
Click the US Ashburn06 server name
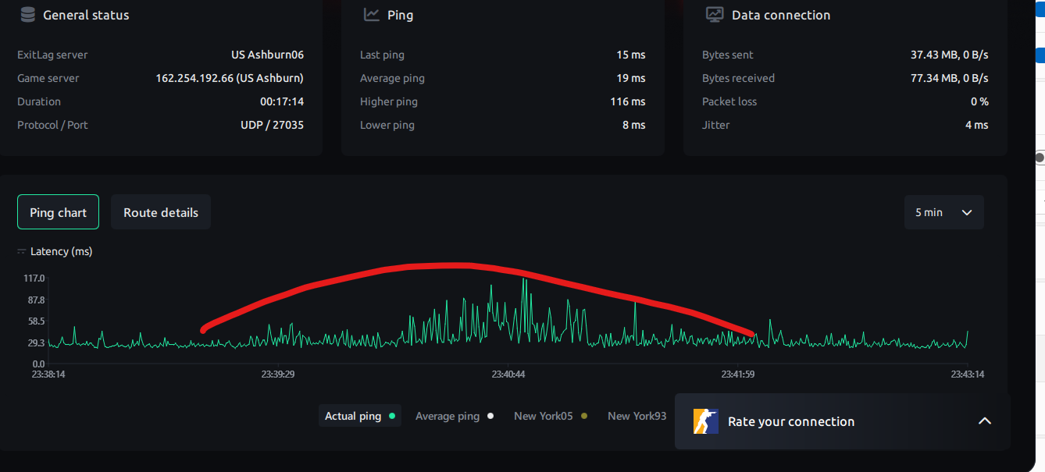coord(267,55)
